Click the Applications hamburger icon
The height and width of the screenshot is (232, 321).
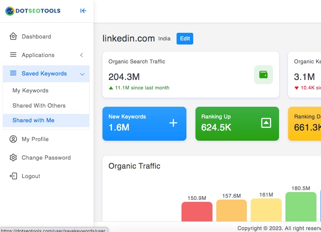[x=13, y=55]
